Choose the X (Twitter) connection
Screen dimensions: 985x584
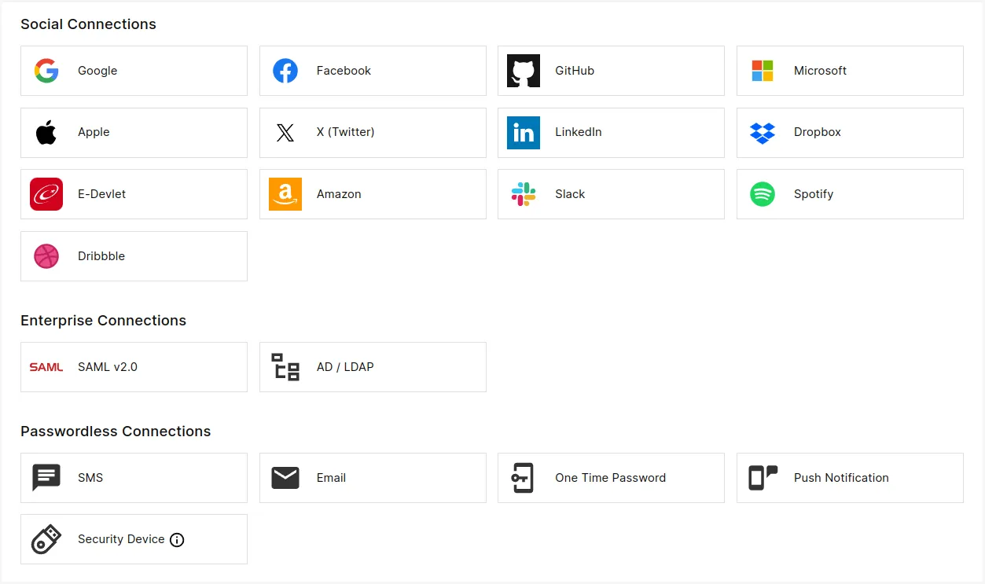pos(373,132)
